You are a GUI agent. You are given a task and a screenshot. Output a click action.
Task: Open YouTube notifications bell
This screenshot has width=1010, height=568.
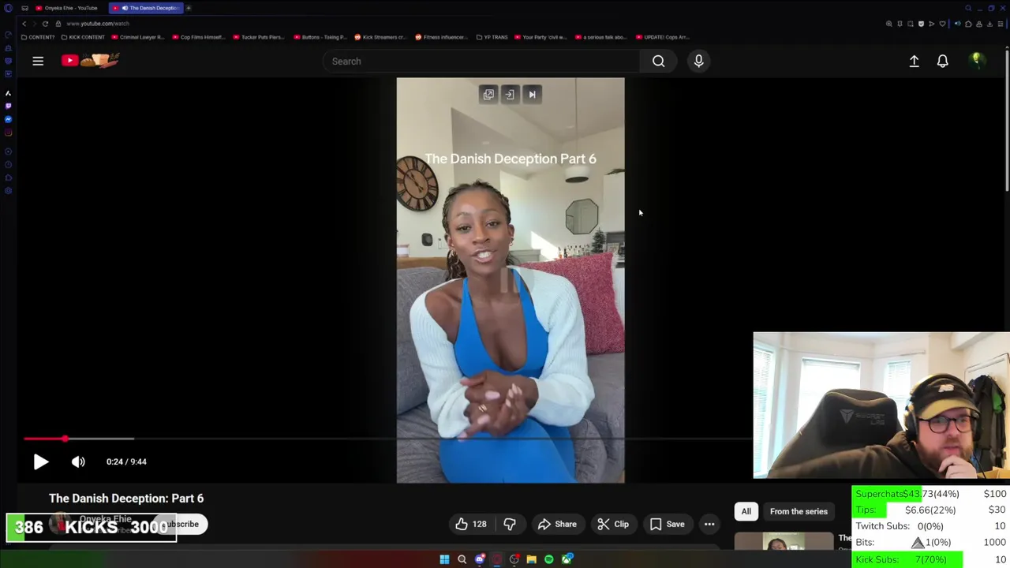942,61
